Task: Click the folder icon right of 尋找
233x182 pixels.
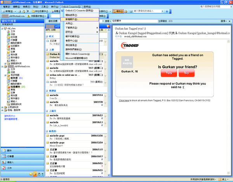Action: tap(126, 11)
